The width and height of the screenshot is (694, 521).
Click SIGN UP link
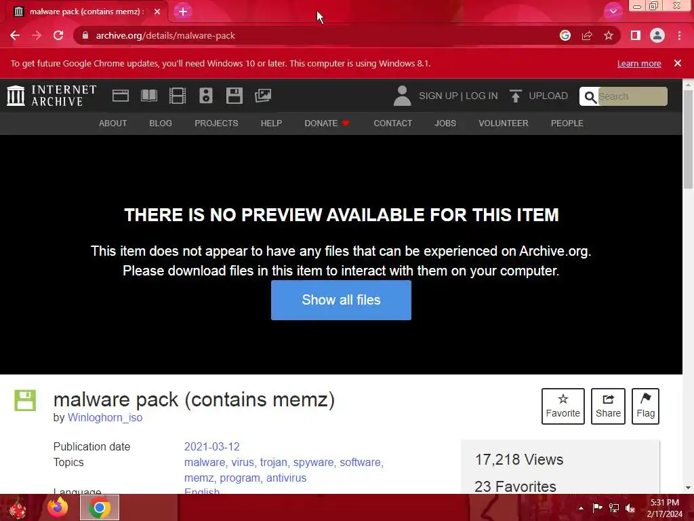(x=438, y=96)
